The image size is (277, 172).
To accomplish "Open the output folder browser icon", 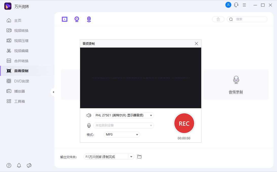I will (139, 157).
